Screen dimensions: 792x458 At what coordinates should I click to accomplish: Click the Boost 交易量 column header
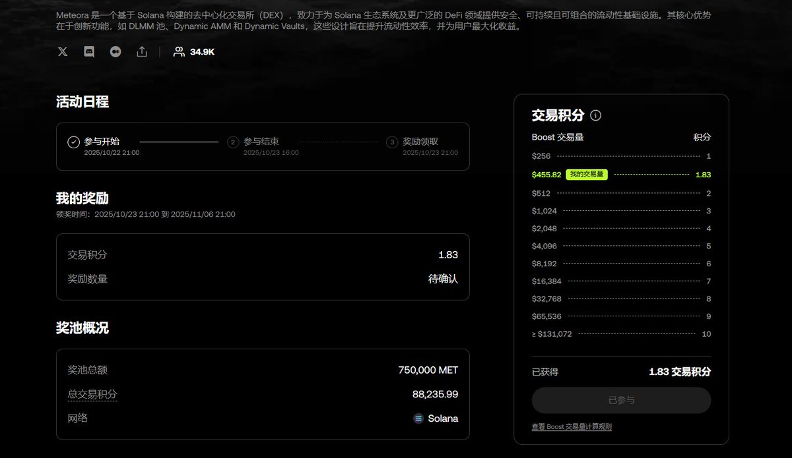point(558,137)
